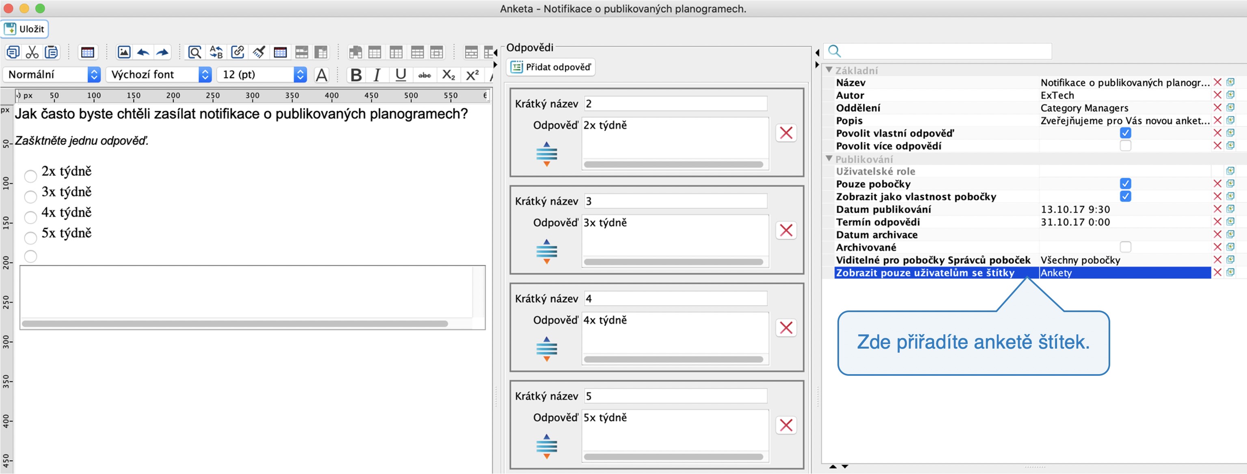
Task: Click the survey question heading text
Action: coord(241,114)
